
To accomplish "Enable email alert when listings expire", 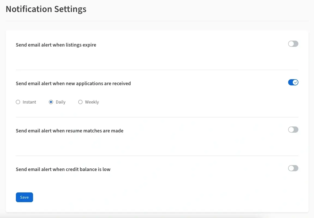I will pyautogui.click(x=293, y=44).
